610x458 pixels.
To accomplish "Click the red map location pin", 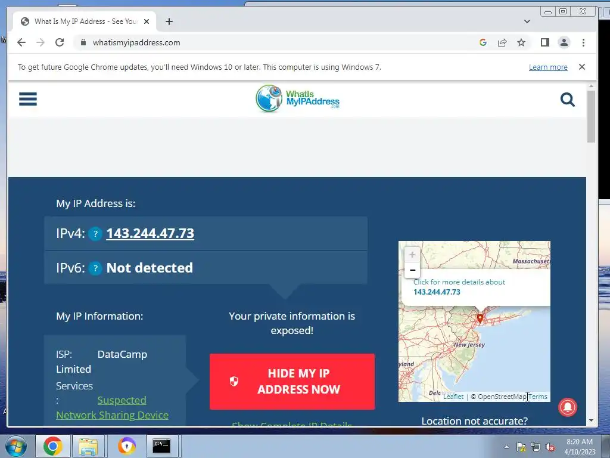I will coord(480,318).
